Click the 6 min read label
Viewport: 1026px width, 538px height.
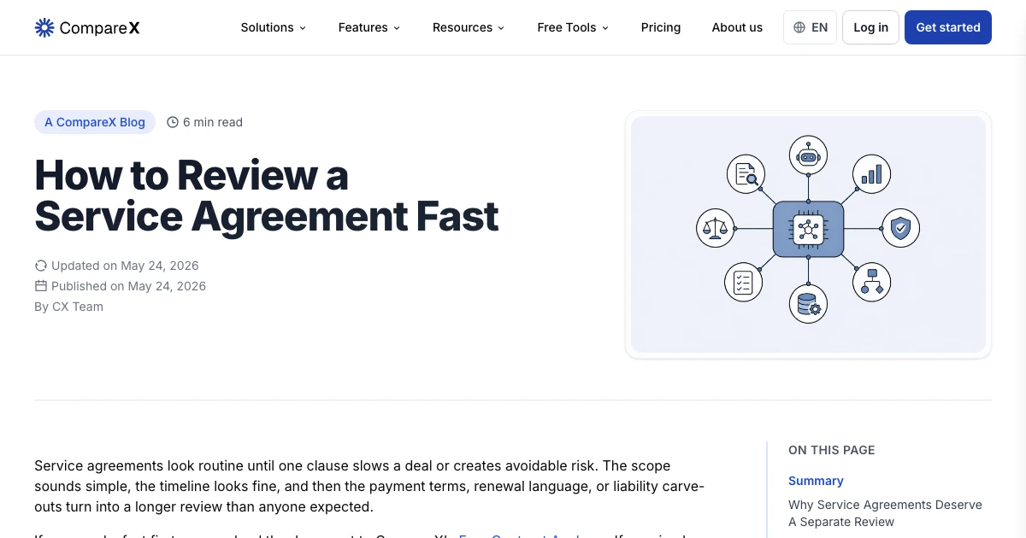pyautogui.click(x=213, y=122)
